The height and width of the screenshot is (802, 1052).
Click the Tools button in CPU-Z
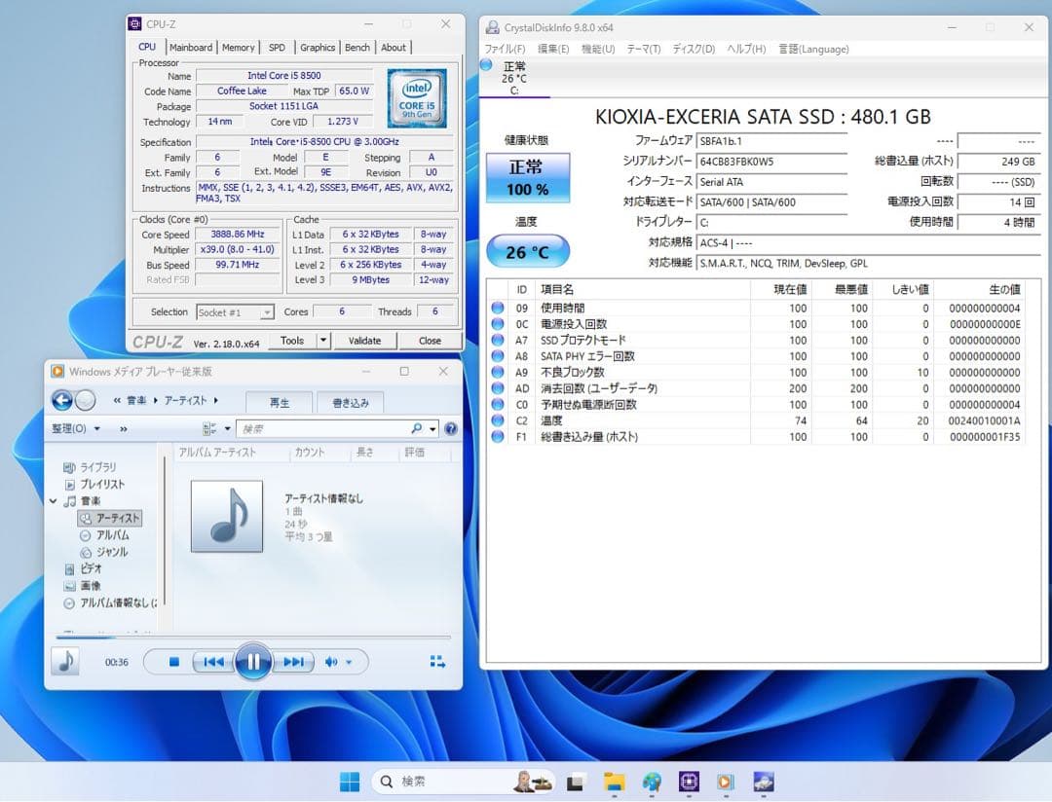tap(292, 341)
